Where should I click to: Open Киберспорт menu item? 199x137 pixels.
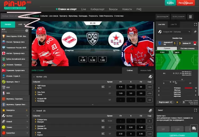pyautogui.click(x=97, y=9)
